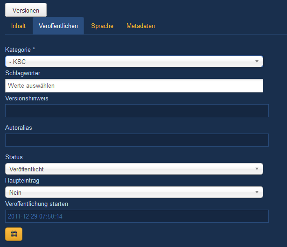Open the calendar date picker
The width and height of the screenshot is (287, 247).
[14, 234]
